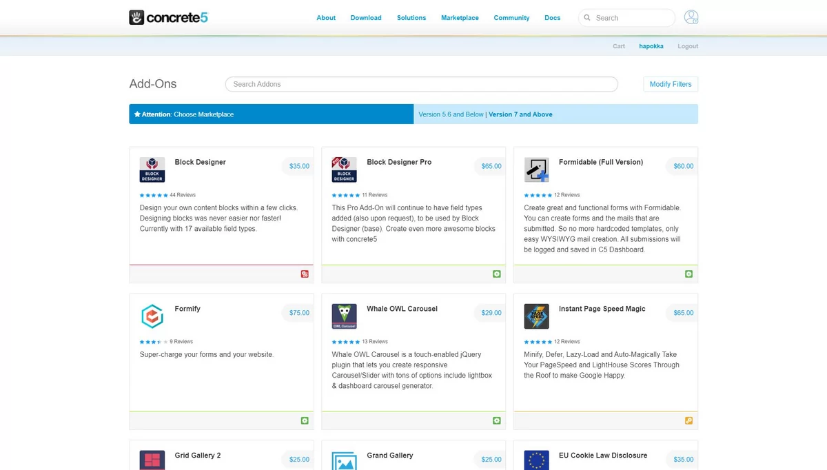827x470 pixels.
Task: Click "44 Reviews" under Block Designer
Action: pyautogui.click(x=183, y=195)
